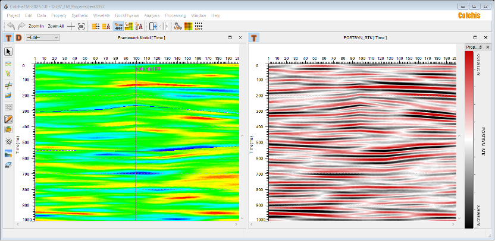
Task: Open the --Edit-- dropdown
Action: [42, 37]
